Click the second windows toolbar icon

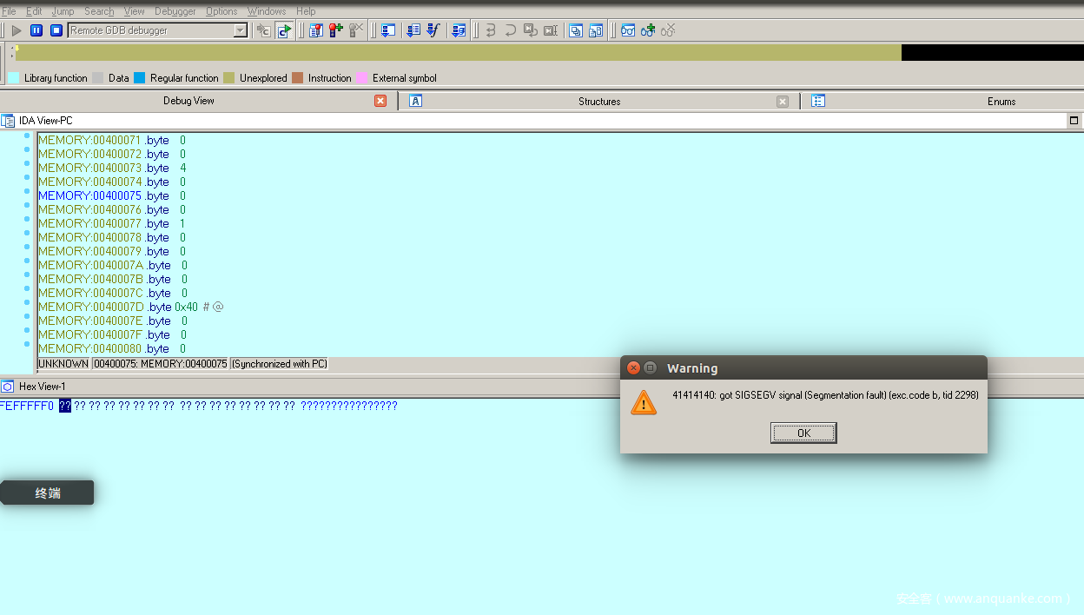click(x=596, y=30)
